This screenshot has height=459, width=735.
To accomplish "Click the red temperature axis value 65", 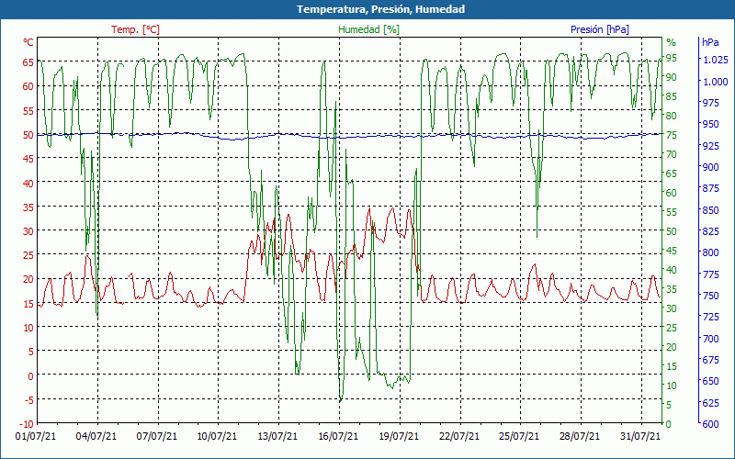I will 28,62.
